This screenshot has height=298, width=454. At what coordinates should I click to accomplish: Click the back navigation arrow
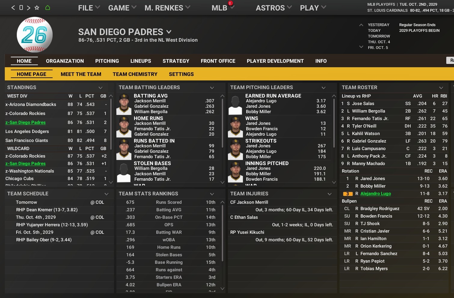coord(13,8)
